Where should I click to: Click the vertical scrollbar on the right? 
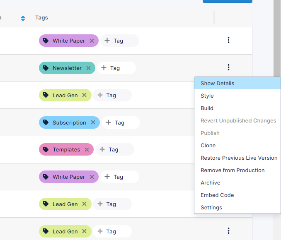click(x=277, y=37)
